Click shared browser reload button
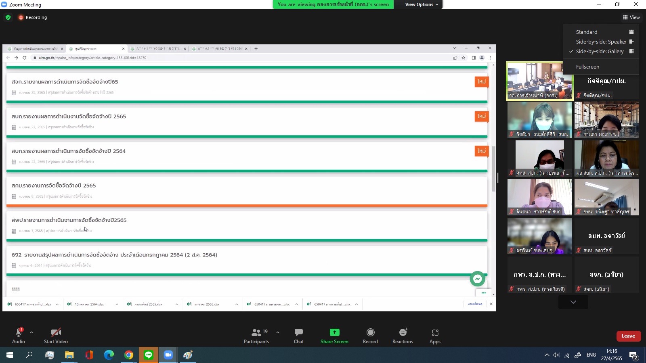 coord(25,58)
